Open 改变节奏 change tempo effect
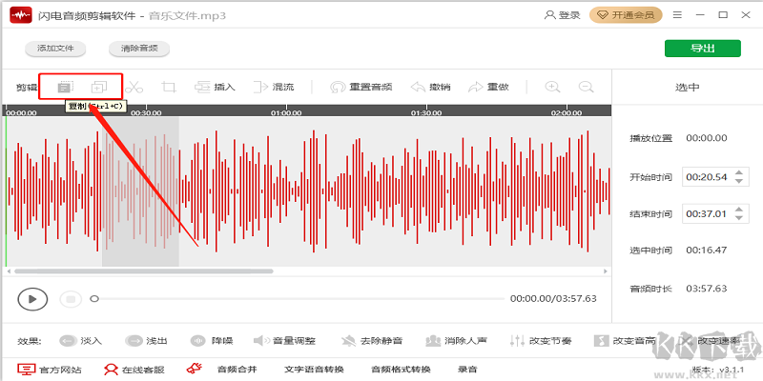Viewport: 763px width, 381px height. tap(540, 341)
